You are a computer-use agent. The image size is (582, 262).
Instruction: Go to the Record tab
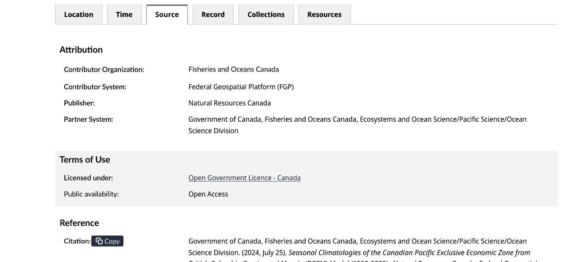[213, 15]
